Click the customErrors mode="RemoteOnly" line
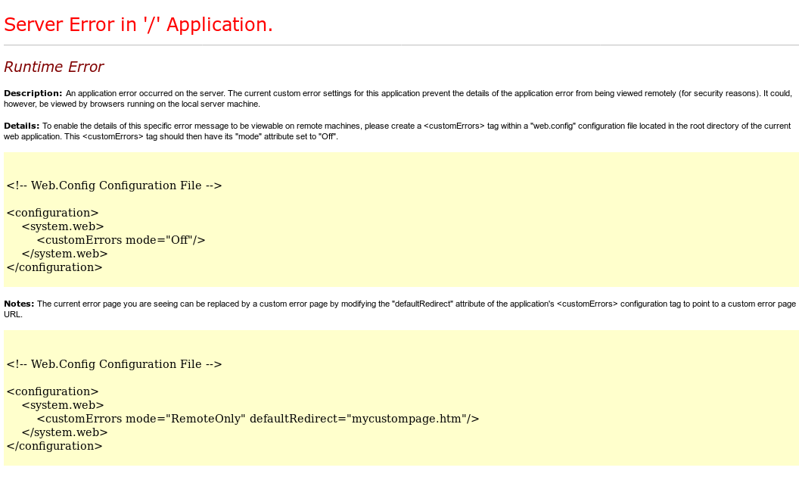 [258, 419]
